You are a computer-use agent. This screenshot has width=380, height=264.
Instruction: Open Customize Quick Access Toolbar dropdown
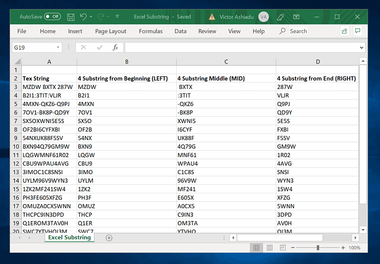[x=117, y=16]
